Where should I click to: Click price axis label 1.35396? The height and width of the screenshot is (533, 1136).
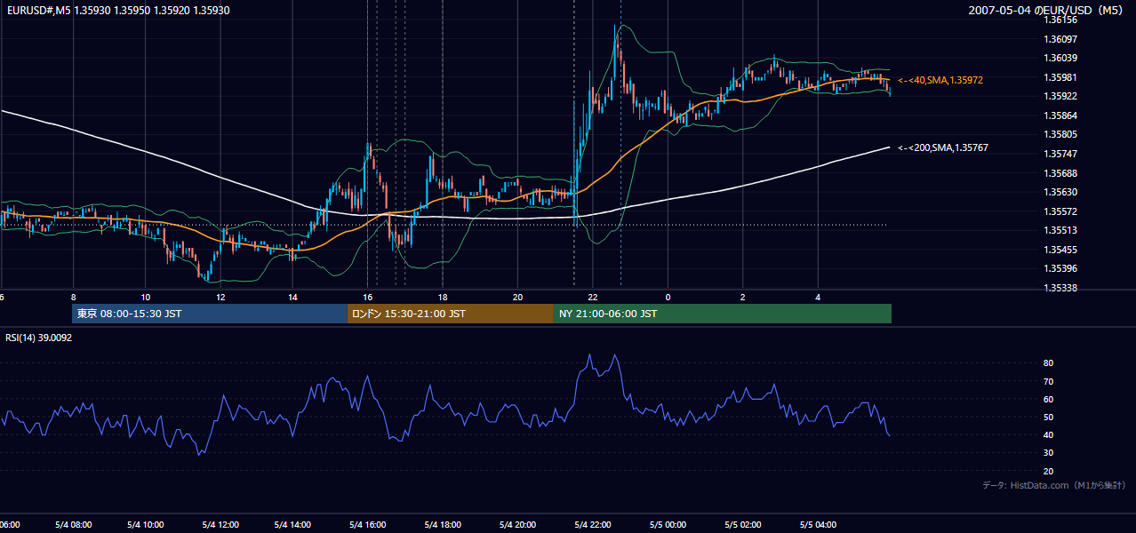[1060, 268]
